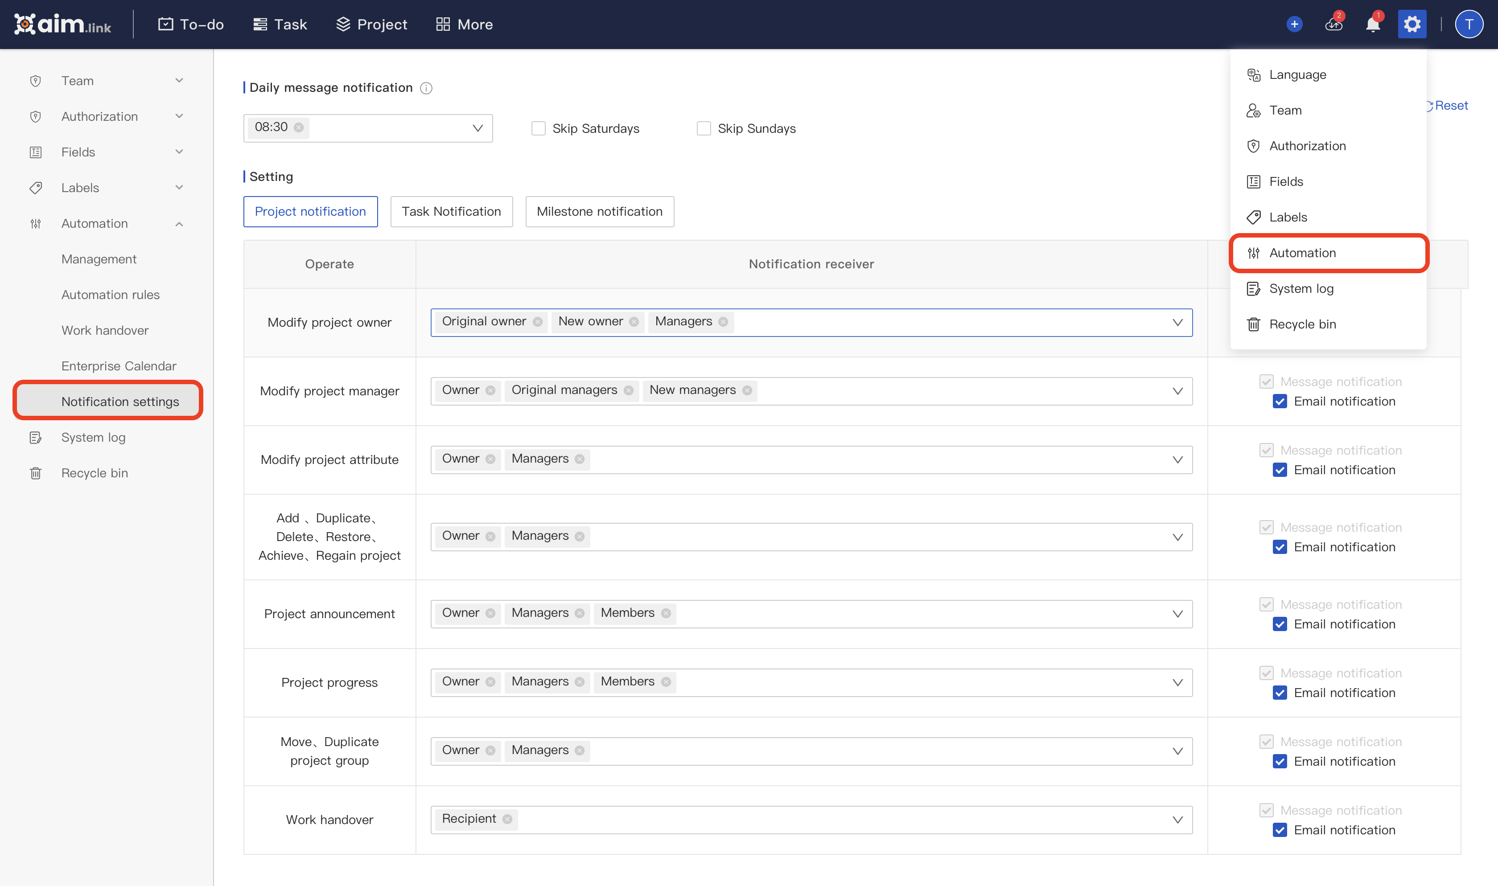The image size is (1498, 886).
Task: Remove the 08:30 time tag
Action: click(299, 127)
